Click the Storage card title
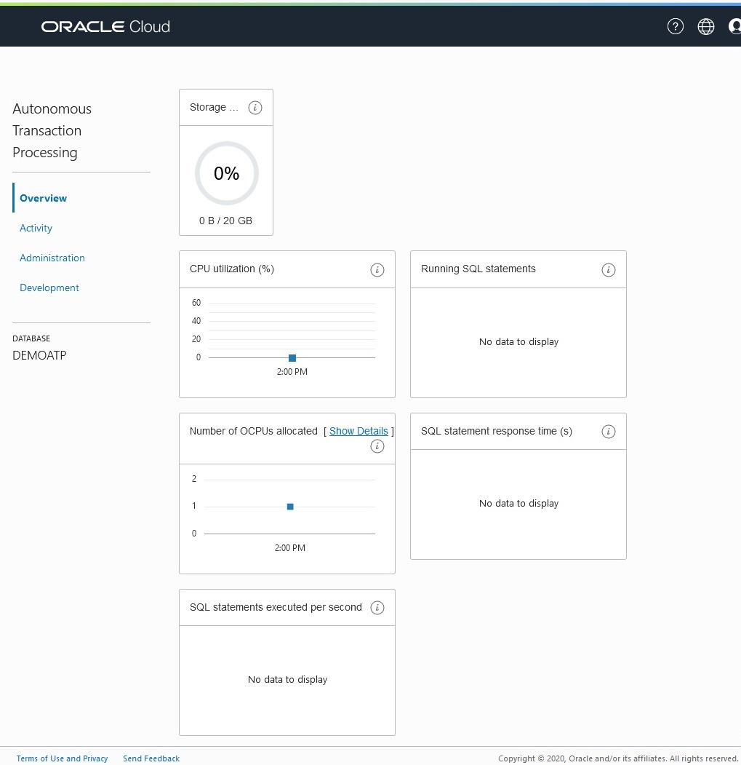Image resolution: width=741 pixels, height=765 pixels. click(214, 107)
